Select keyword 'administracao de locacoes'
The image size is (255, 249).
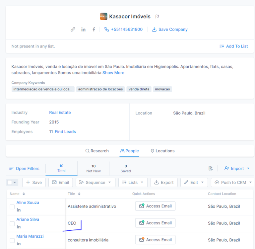100,89
